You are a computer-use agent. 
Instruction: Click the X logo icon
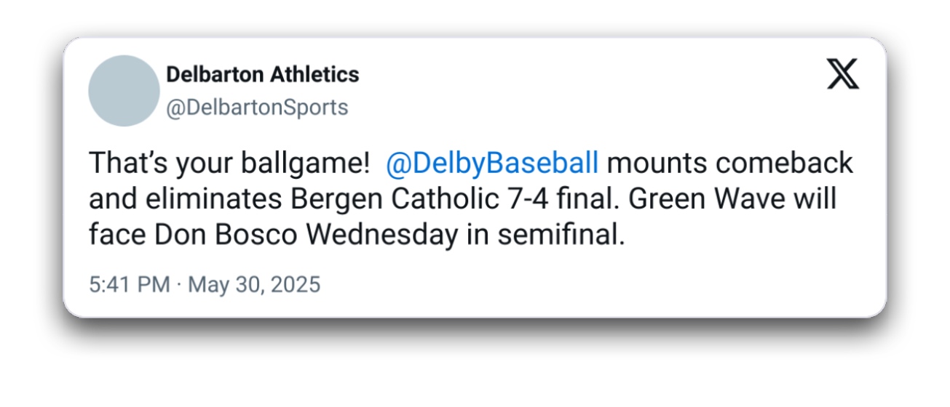click(842, 75)
